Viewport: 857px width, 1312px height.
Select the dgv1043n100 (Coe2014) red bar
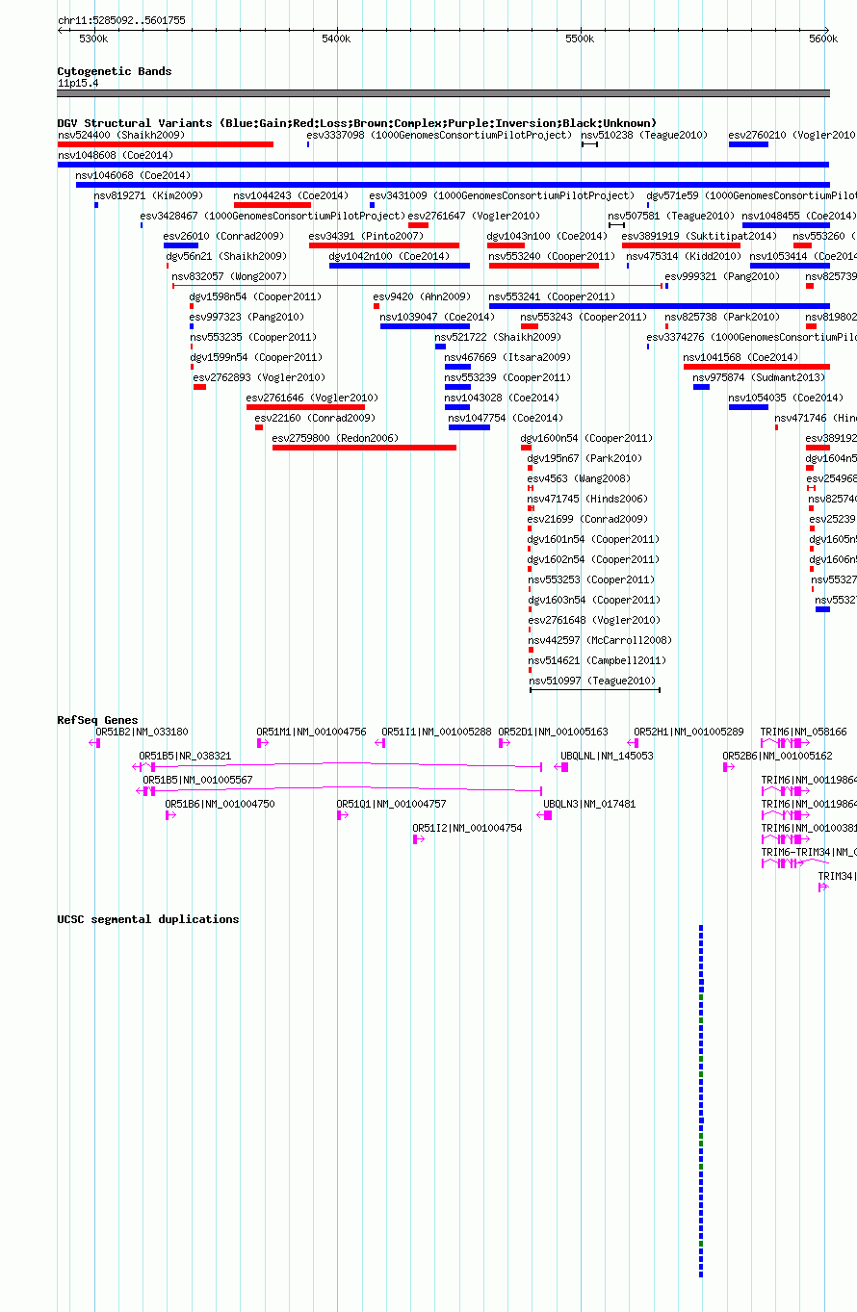[x=506, y=245]
